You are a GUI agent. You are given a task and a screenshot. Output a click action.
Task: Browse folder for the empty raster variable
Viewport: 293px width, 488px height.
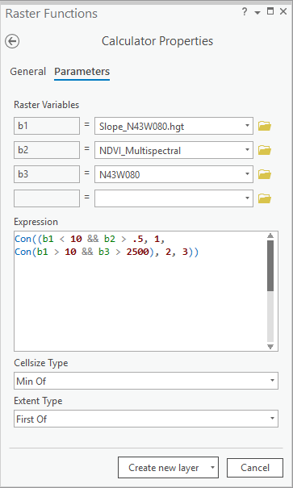tap(265, 198)
